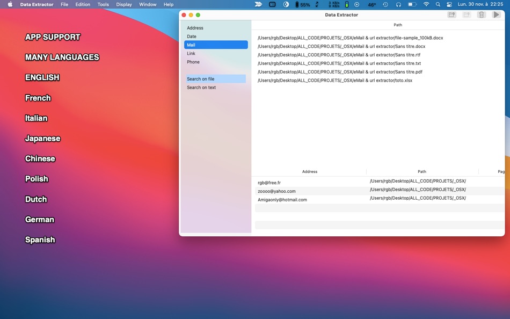
Task: Click the path cell beside Amigaonly@hotmail.com
Action: [418, 198]
